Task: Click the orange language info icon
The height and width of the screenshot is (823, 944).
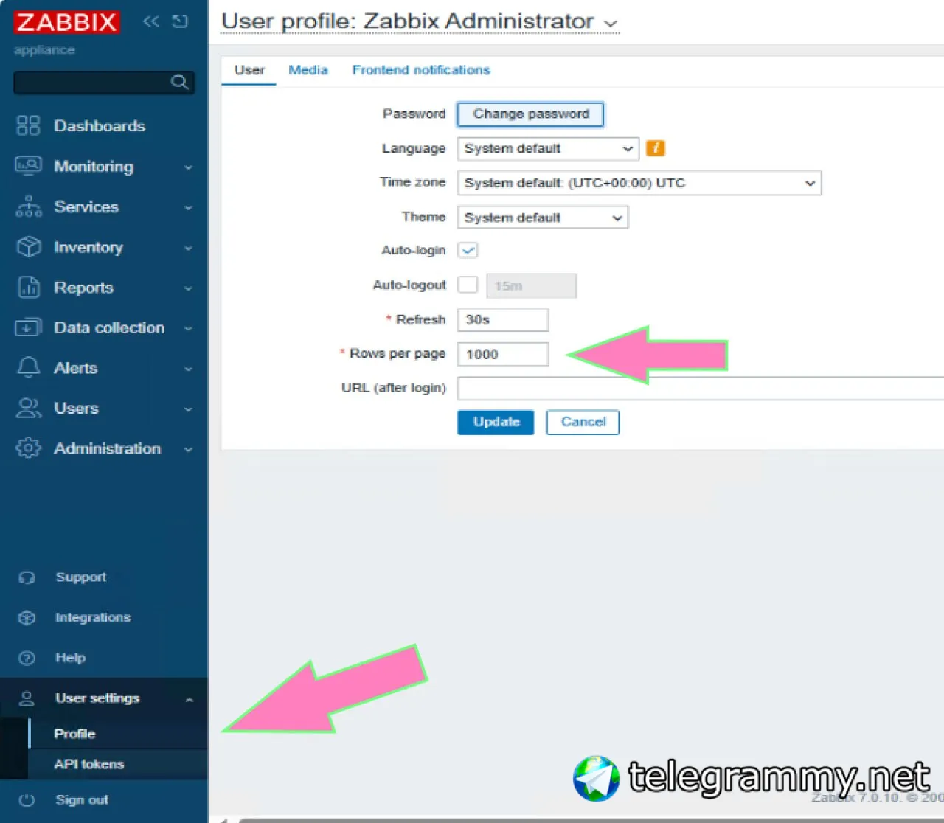Action: [x=655, y=148]
